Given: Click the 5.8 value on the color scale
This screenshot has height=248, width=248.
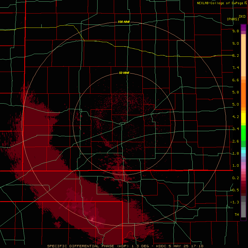Looking at the screenshot, I should tap(236, 92).
